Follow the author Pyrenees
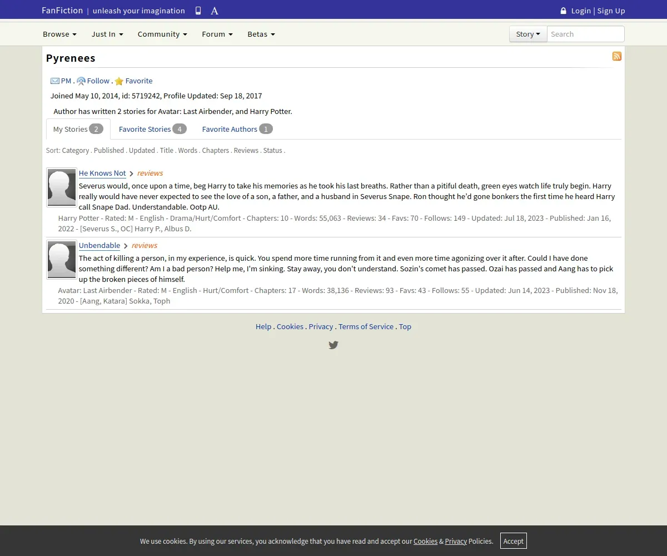Screen dimensions: 667x556 (x=98, y=81)
